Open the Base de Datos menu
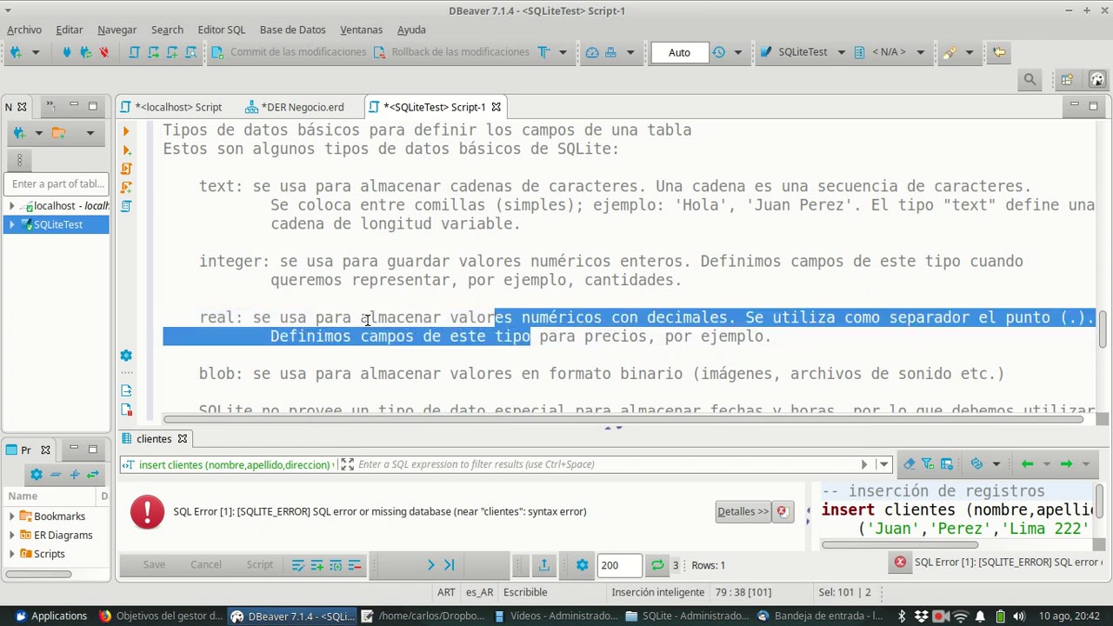The height and width of the screenshot is (626, 1113). point(292,30)
